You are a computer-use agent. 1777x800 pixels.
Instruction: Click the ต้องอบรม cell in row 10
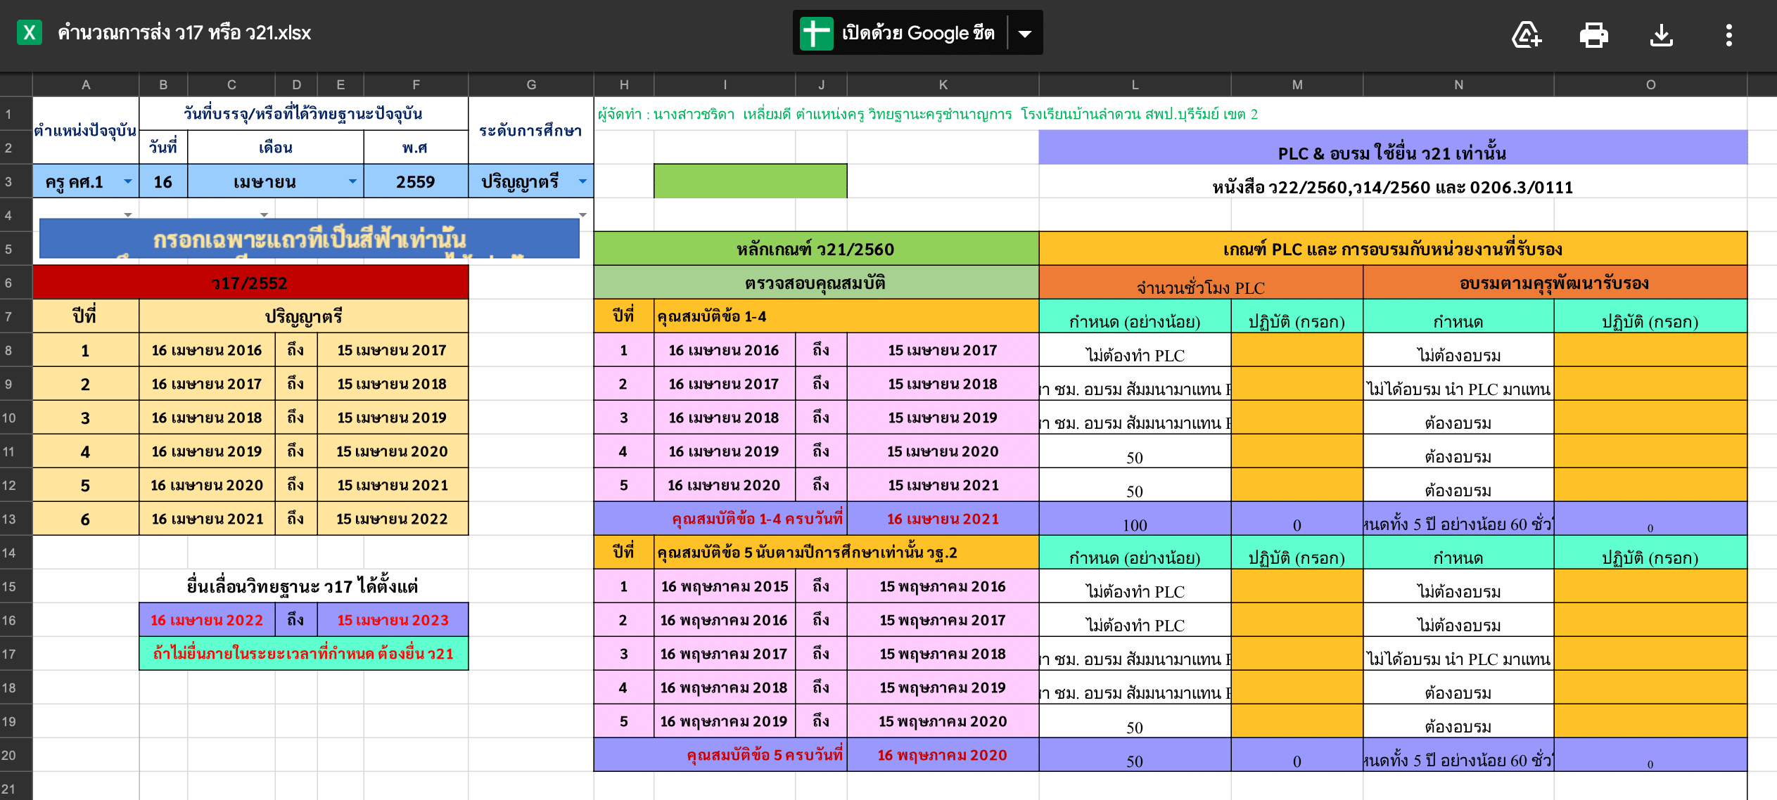1458,418
